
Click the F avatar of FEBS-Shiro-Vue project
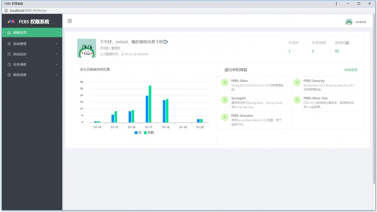[x=297, y=100]
